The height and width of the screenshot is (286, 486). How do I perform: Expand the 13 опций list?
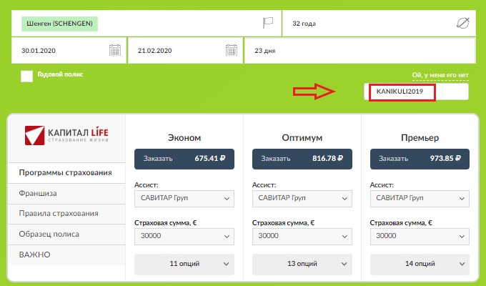click(x=302, y=265)
